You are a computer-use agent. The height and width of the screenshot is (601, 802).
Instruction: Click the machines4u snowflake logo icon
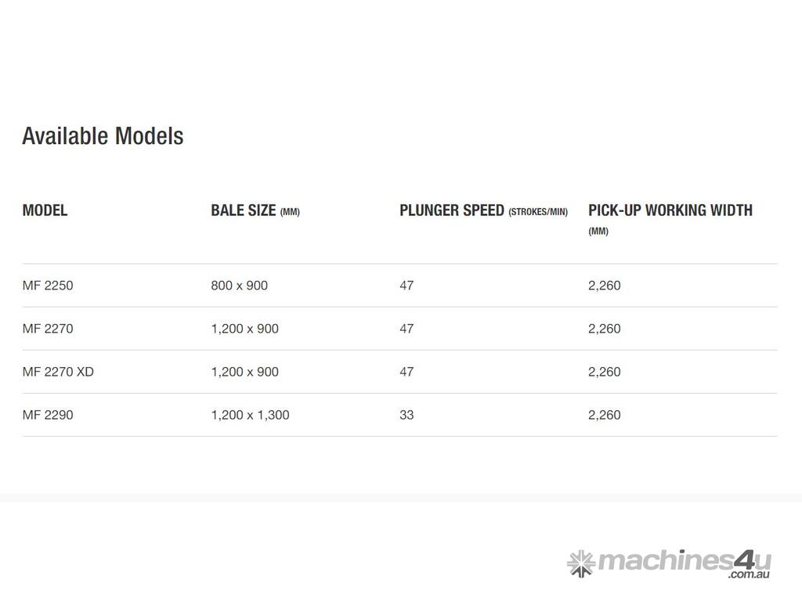click(580, 563)
